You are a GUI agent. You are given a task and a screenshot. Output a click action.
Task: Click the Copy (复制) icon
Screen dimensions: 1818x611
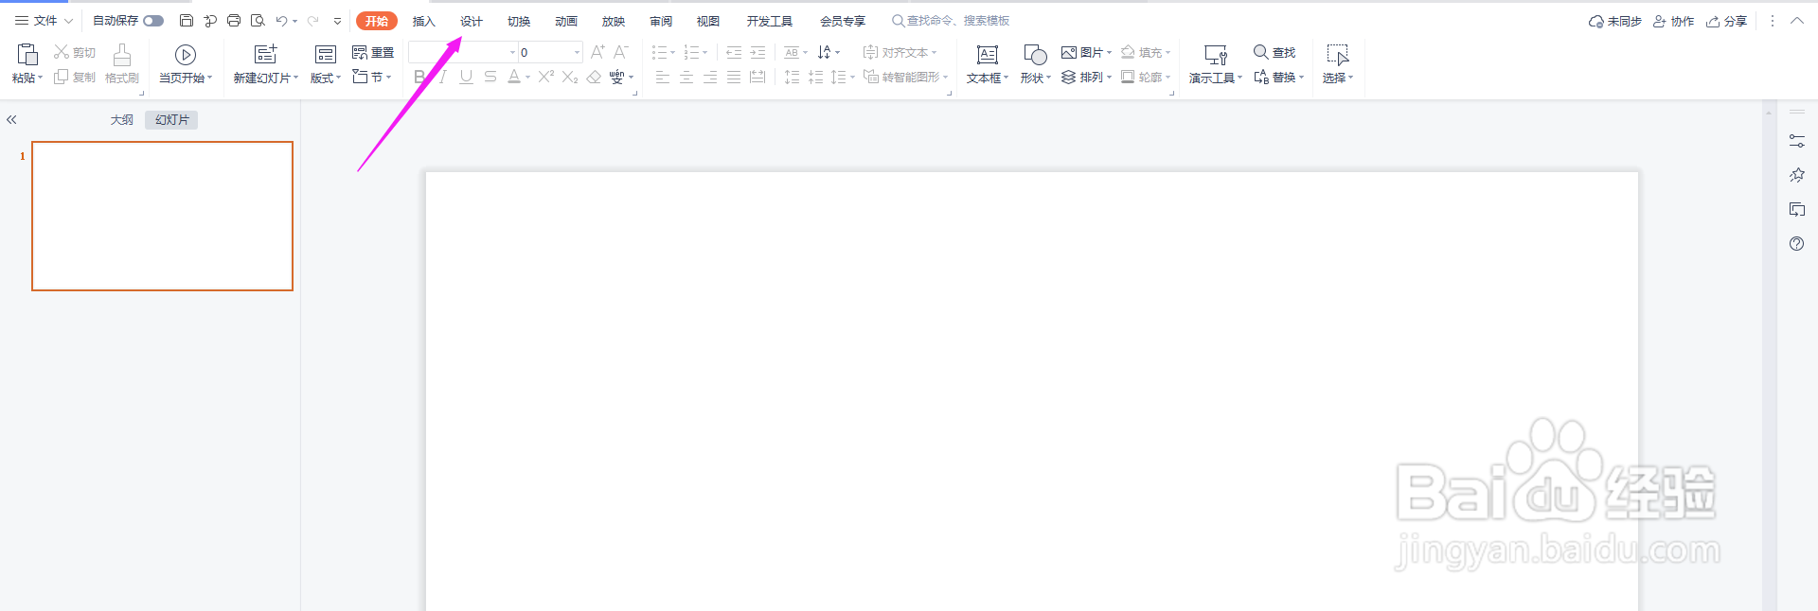[x=62, y=77]
